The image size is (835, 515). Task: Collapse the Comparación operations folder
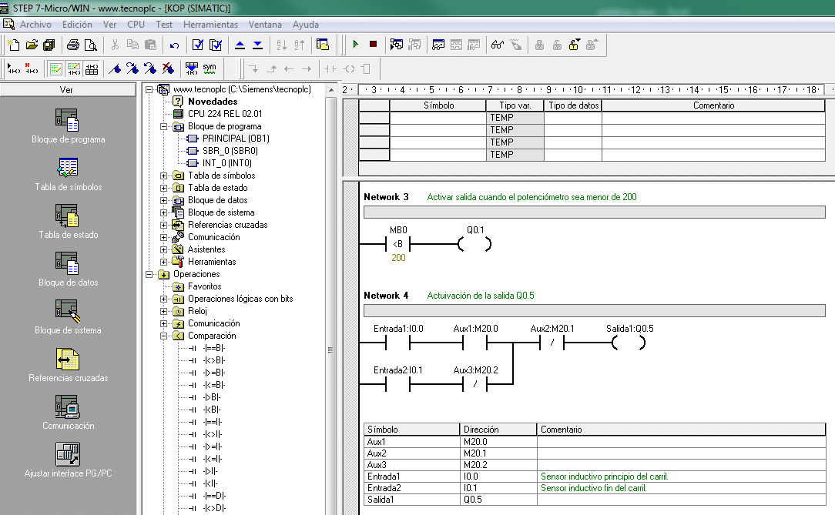pyautogui.click(x=163, y=336)
